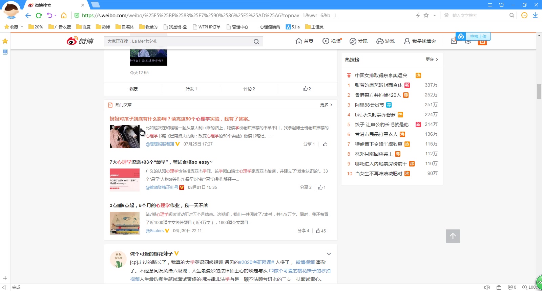Add a sidebar item with the plus icon

5,278
